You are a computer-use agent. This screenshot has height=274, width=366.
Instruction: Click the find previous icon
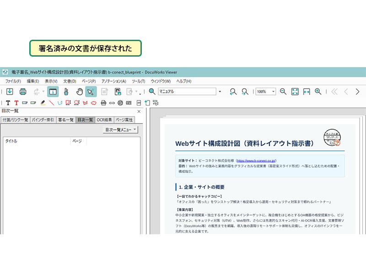[x=233, y=92]
